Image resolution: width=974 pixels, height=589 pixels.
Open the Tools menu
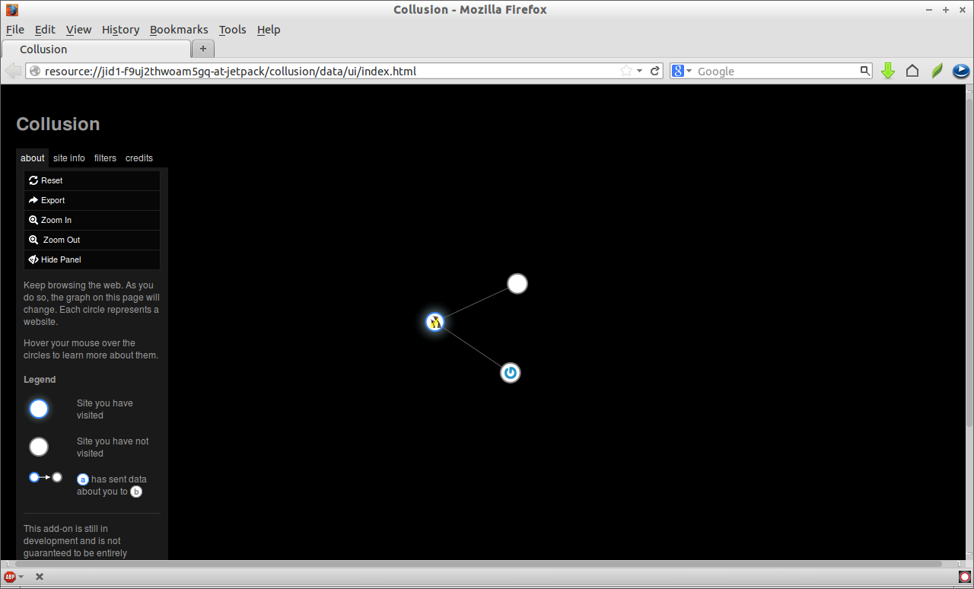[x=232, y=30]
